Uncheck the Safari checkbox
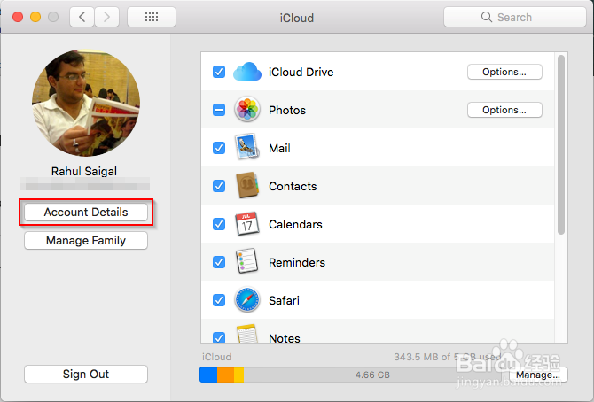 (219, 300)
